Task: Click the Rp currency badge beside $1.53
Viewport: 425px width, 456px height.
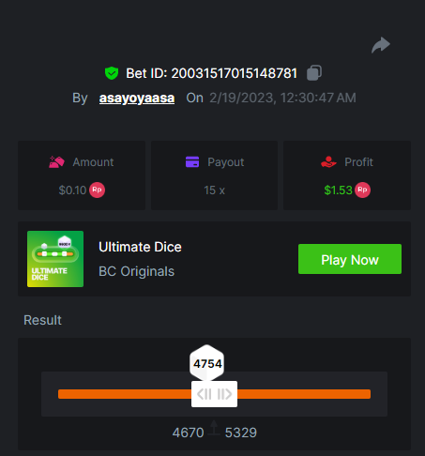Action: (362, 190)
